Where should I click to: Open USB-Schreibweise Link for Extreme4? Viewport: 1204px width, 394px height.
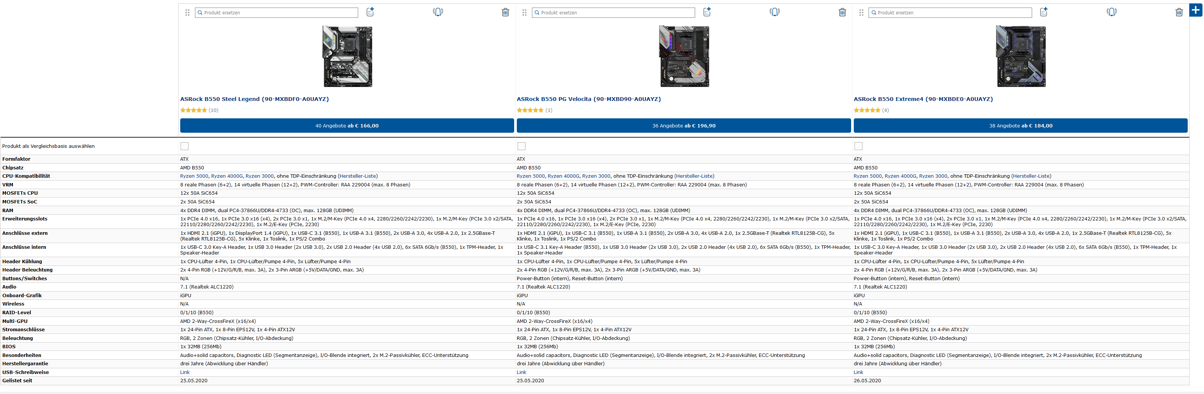[858, 372]
